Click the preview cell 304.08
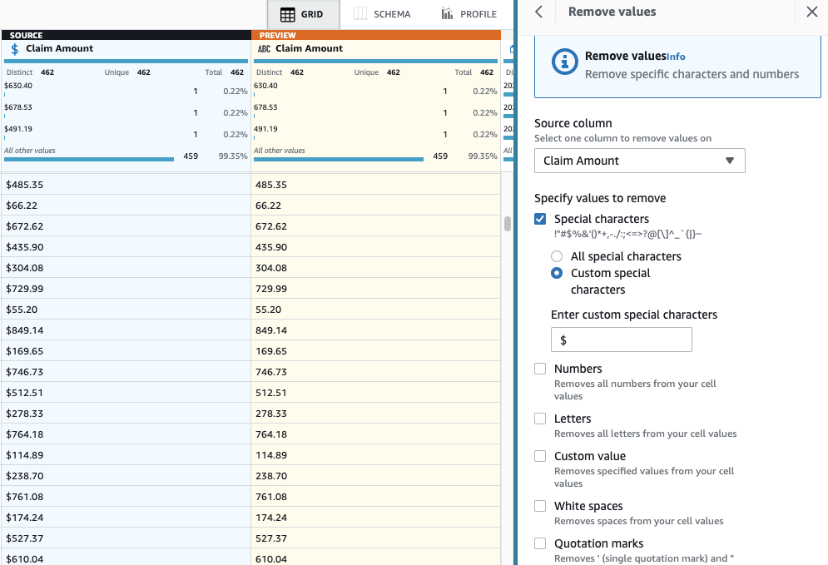Viewport: 828px width, 565px height. click(x=376, y=268)
